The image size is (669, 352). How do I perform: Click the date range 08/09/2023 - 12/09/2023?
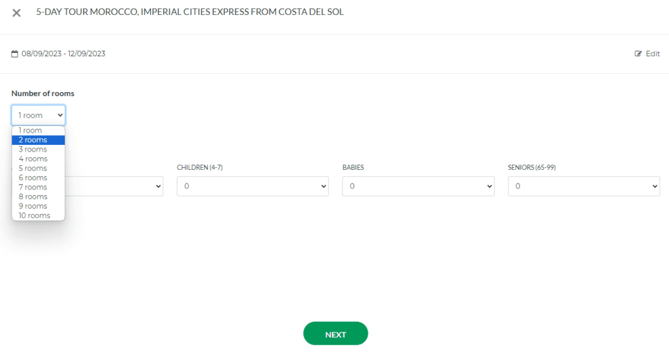click(x=63, y=54)
